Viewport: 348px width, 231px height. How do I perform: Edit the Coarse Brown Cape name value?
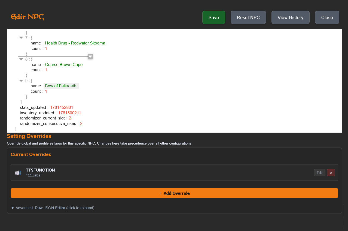(64, 65)
